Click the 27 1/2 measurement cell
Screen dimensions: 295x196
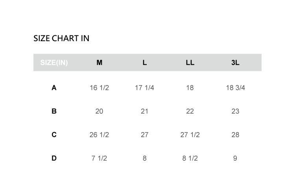(190, 135)
